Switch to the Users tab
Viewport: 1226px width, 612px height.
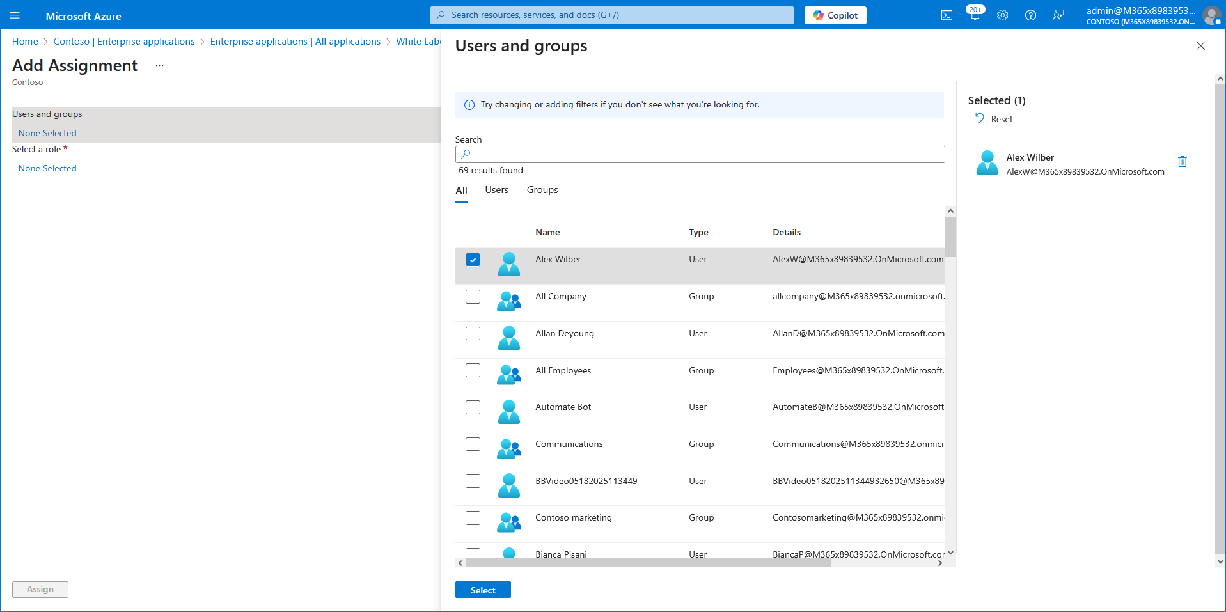pyautogui.click(x=496, y=190)
